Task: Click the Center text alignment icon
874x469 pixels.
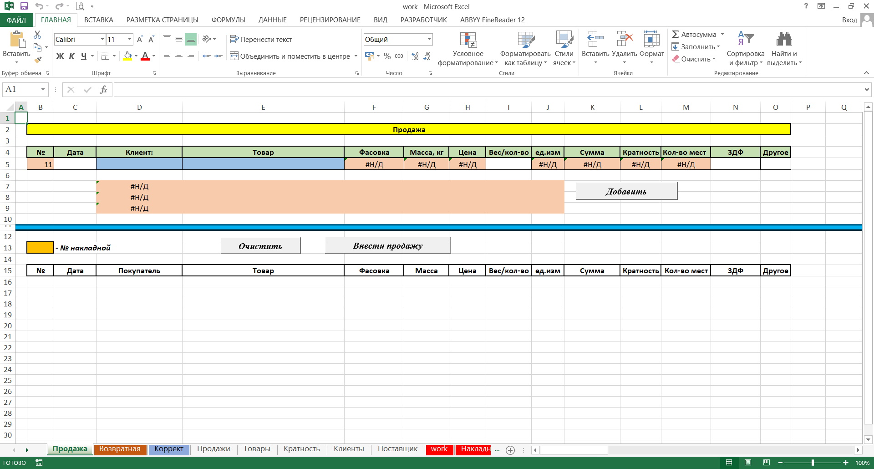Action: (179, 56)
